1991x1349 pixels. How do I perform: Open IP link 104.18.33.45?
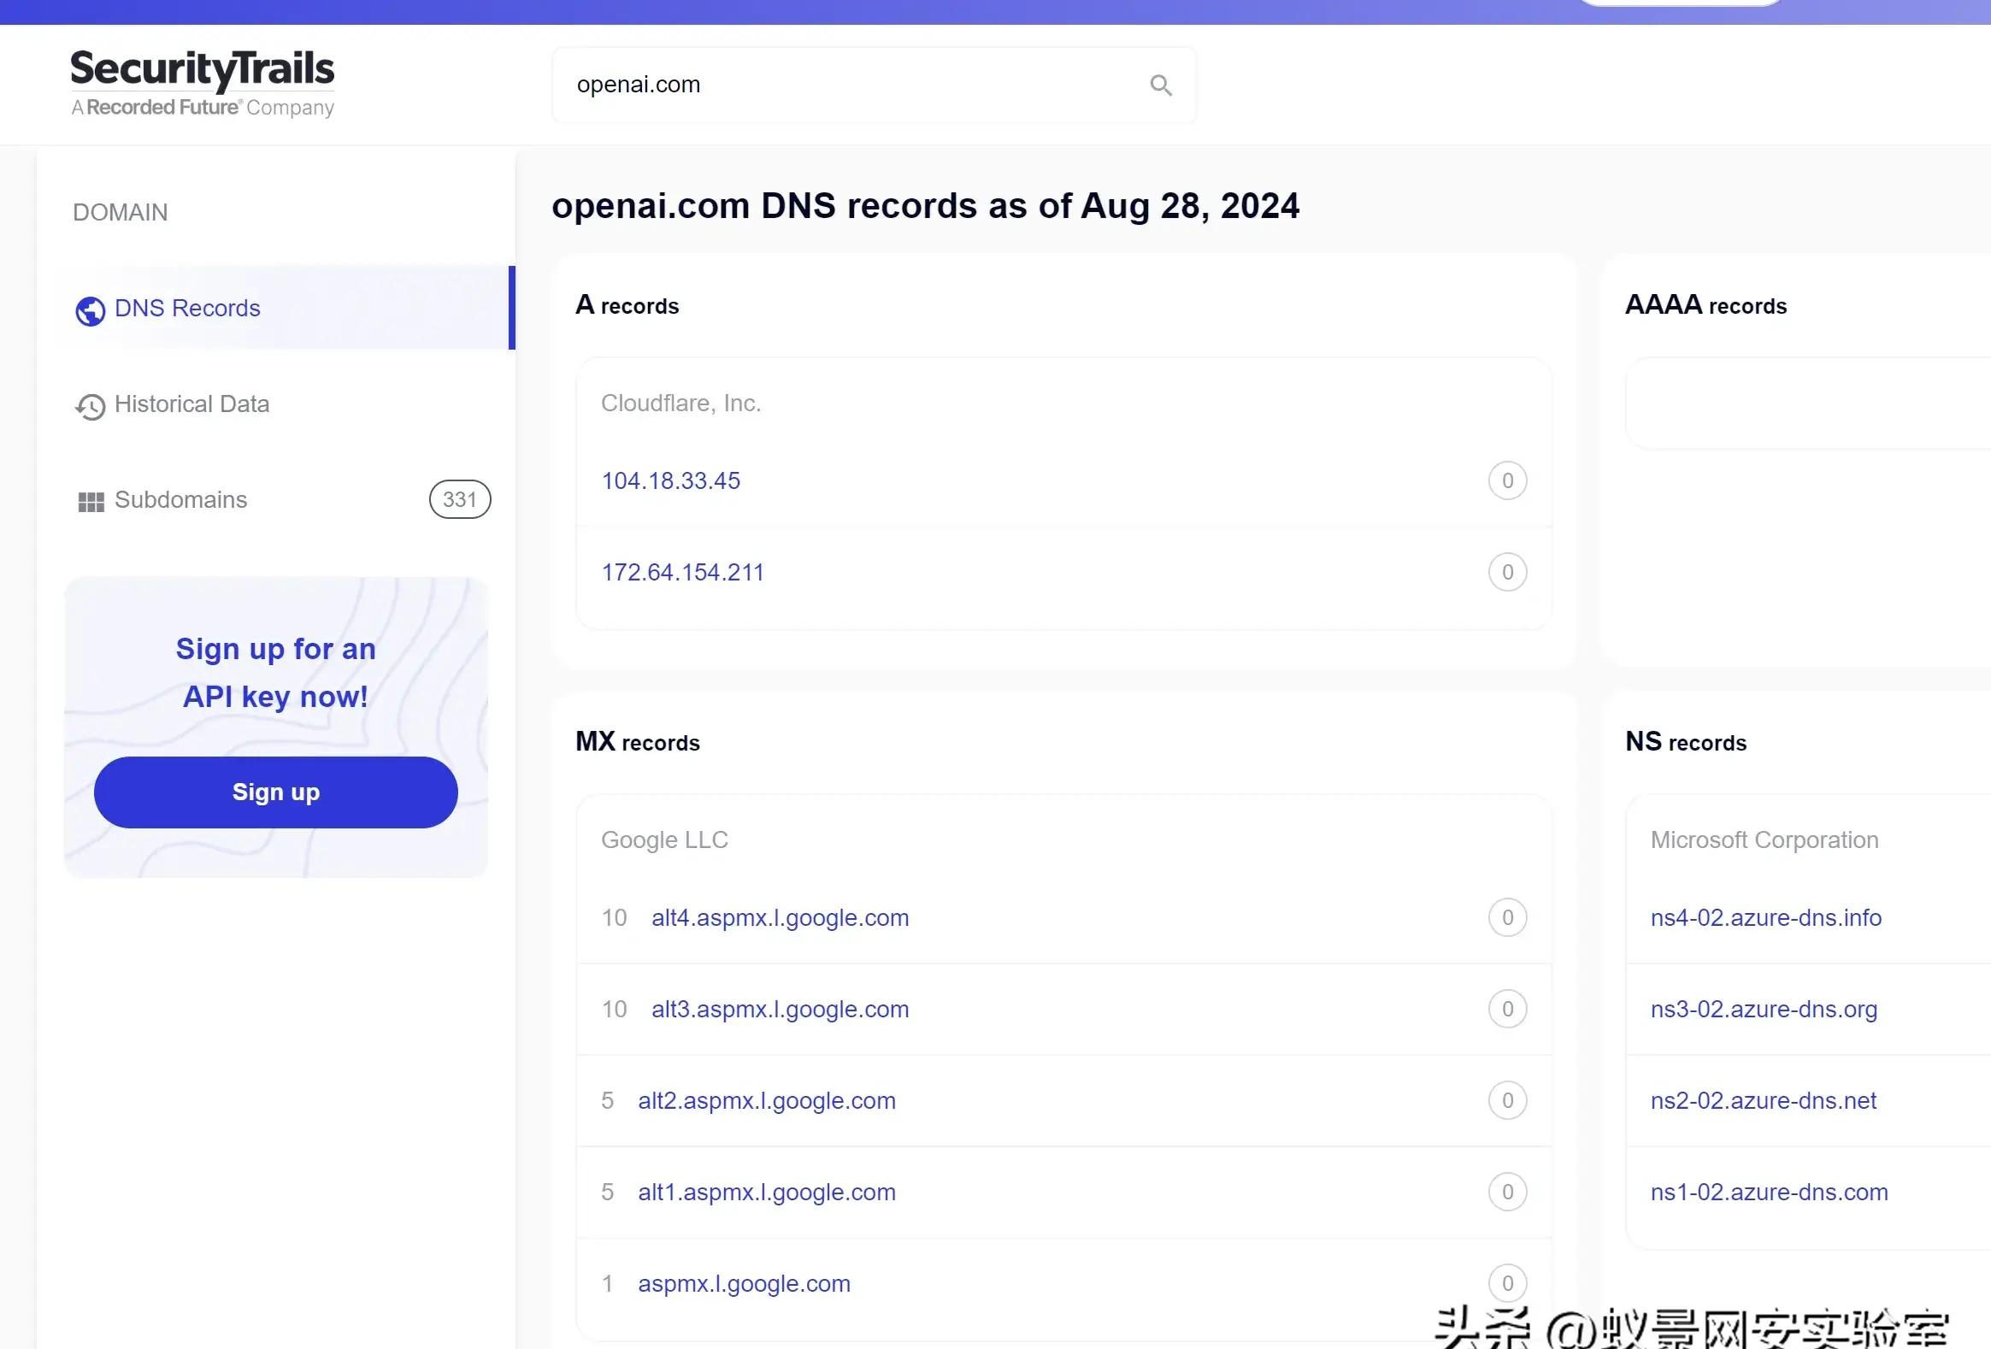point(671,480)
